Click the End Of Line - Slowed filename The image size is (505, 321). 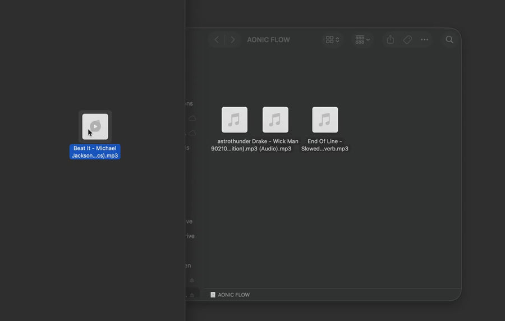(325, 145)
